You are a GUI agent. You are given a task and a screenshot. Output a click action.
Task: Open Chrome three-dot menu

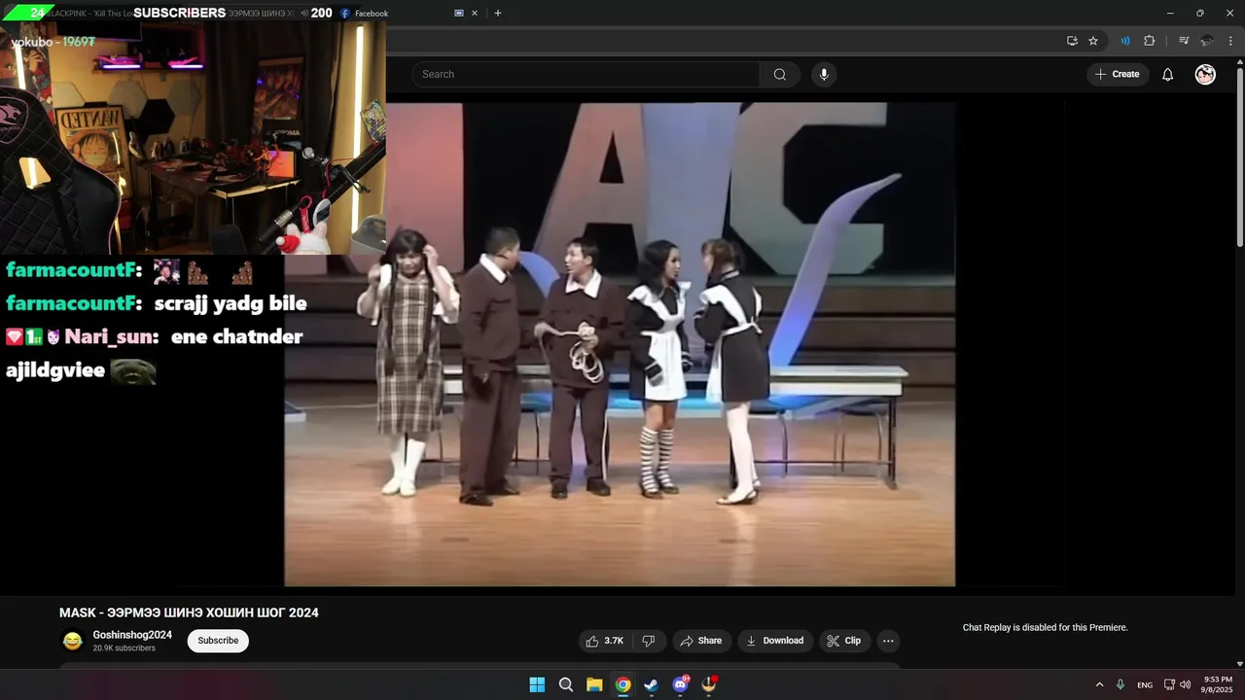(x=1230, y=41)
